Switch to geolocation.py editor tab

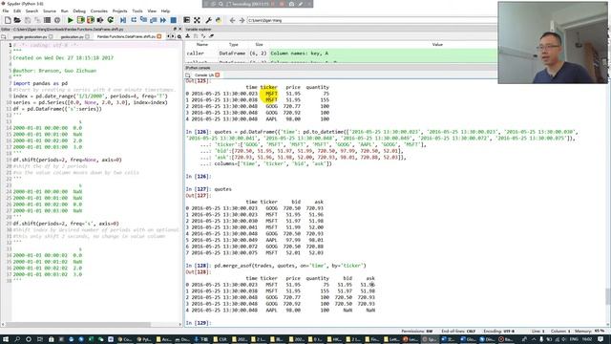point(74,36)
